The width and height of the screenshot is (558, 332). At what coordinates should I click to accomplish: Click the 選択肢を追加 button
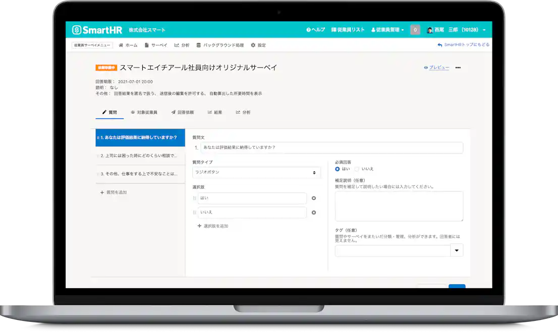coord(214,226)
